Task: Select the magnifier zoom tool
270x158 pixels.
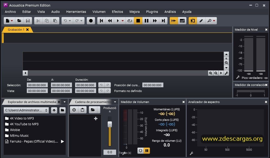Action: (209, 21)
